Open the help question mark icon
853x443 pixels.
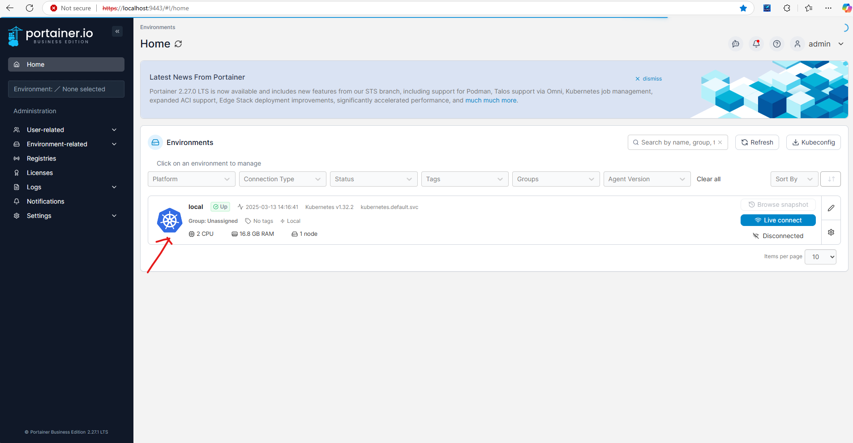777,44
